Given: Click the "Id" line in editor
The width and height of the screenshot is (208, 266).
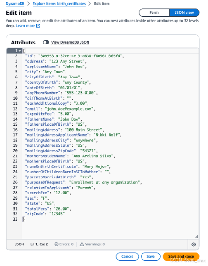Looking at the screenshot, I should click(75, 56).
